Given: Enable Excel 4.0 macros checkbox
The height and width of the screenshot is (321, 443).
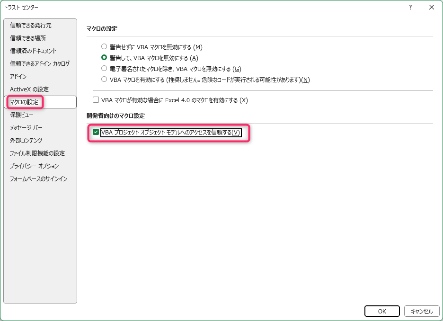Looking at the screenshot, I should [96, 100].
